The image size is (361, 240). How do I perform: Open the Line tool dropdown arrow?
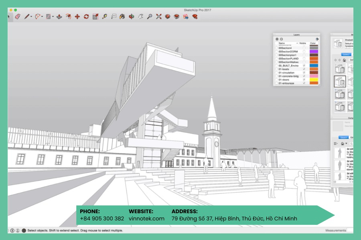31,16
